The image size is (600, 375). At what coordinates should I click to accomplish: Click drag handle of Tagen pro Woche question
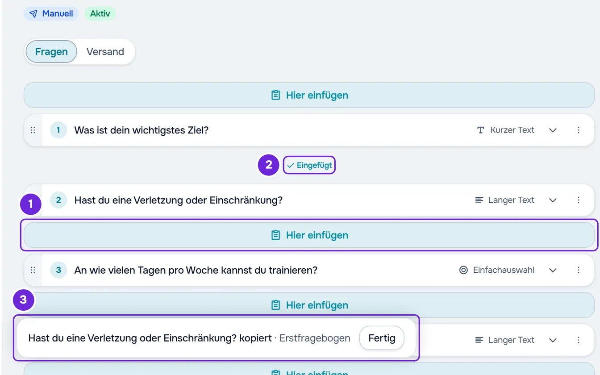pos(33,270)
